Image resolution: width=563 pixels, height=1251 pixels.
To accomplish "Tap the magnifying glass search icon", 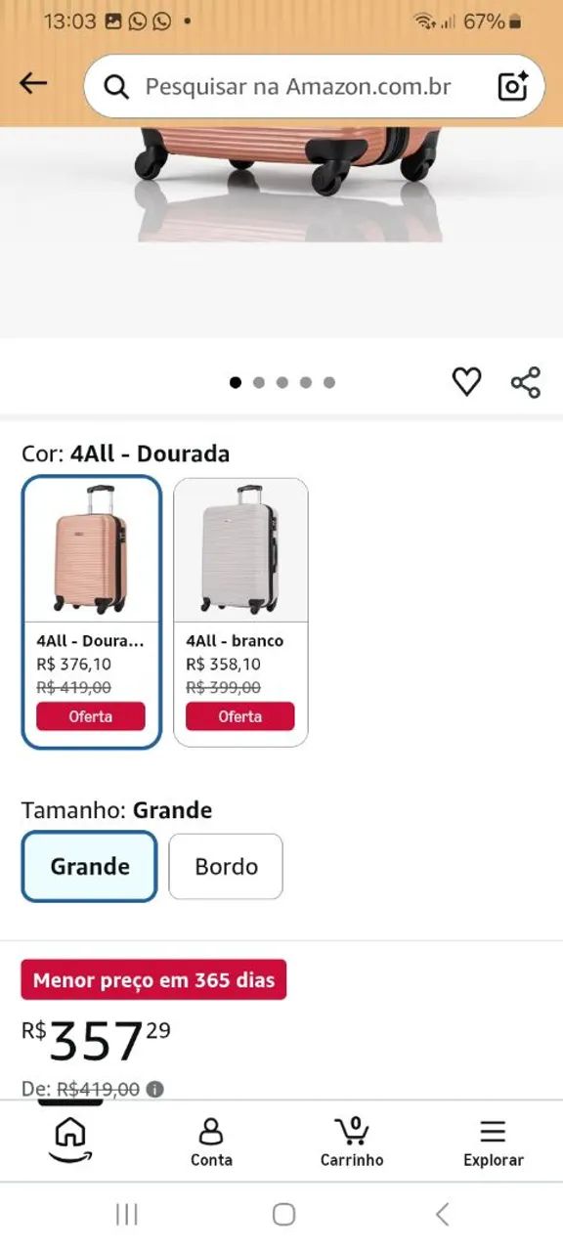I will [x=116, y=87].
